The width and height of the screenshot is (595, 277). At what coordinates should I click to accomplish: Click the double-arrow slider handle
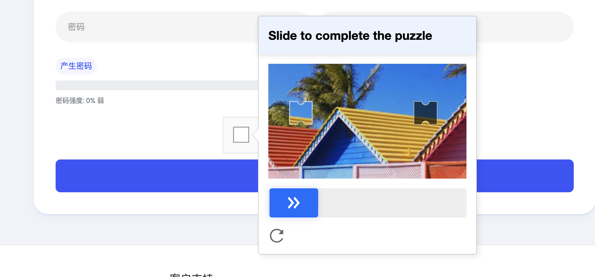[294, 203]
